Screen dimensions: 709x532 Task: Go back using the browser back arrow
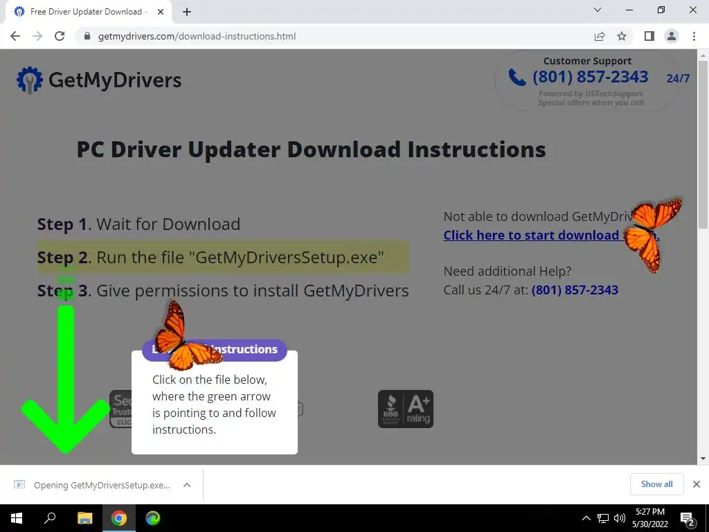[x=15, y=36]
